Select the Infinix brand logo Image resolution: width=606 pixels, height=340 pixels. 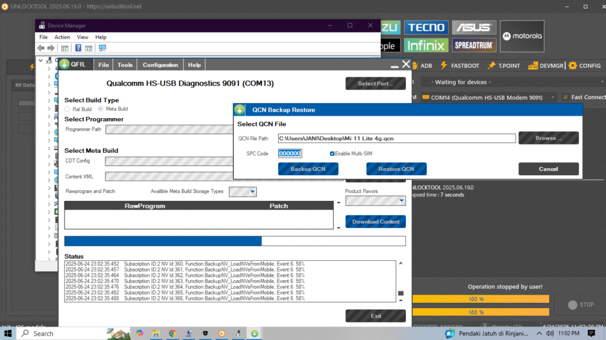click(426, 45)
